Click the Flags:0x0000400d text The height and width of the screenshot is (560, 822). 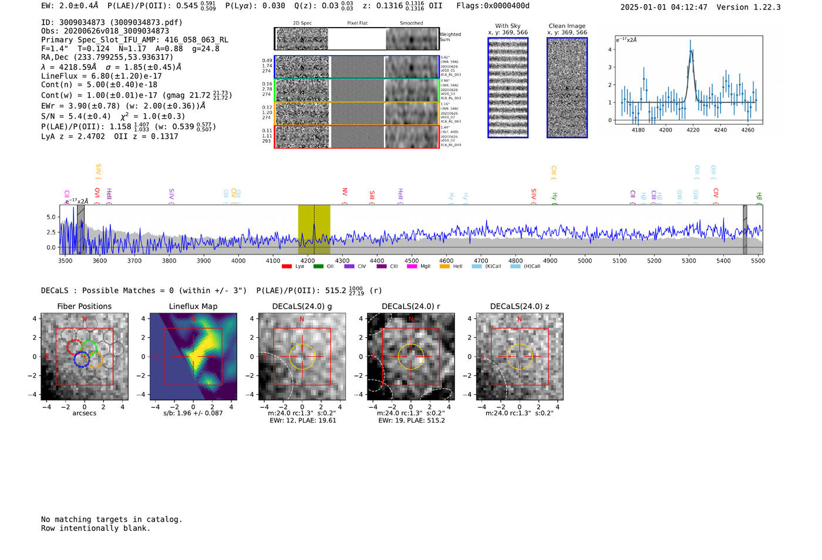coord(493,6)
